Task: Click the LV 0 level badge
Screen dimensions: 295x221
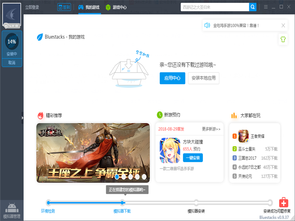Action: (12, 25)
